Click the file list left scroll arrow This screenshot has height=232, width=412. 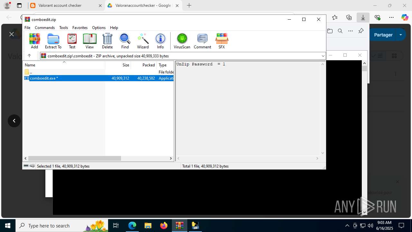point(26,158)
